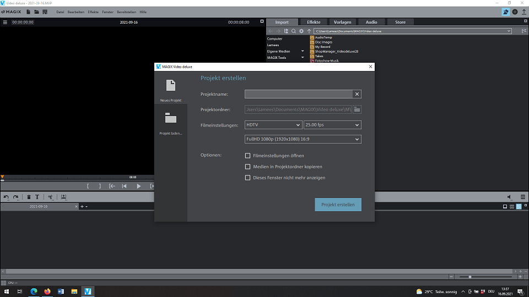
Task: Clear the Projektname field with X icon
Action: [357, 94]
